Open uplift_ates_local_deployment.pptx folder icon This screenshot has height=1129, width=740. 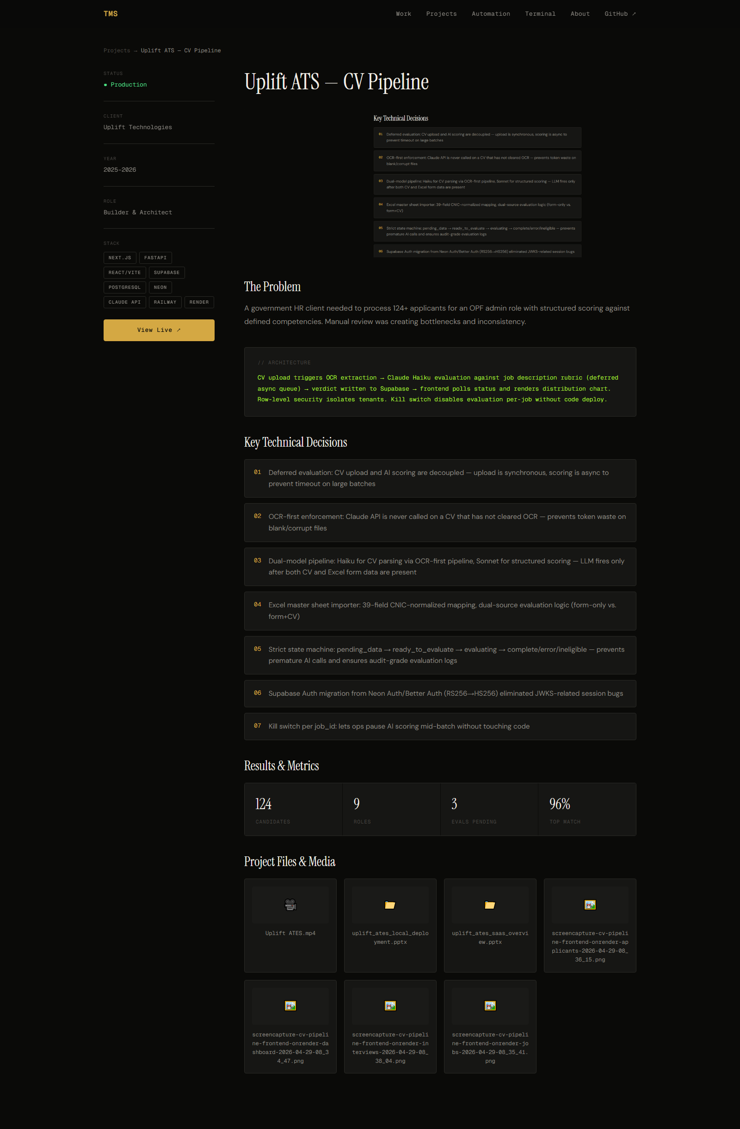click(x=390, y=904)
